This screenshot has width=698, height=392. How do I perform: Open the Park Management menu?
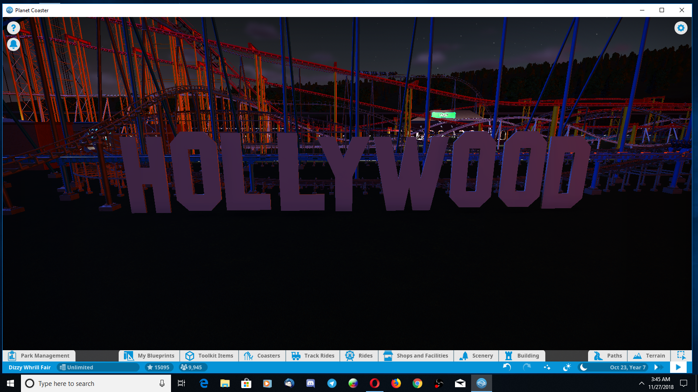pos(39,355)
